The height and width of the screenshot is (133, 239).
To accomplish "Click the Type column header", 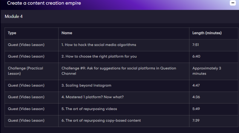I will tap(12, 33).
